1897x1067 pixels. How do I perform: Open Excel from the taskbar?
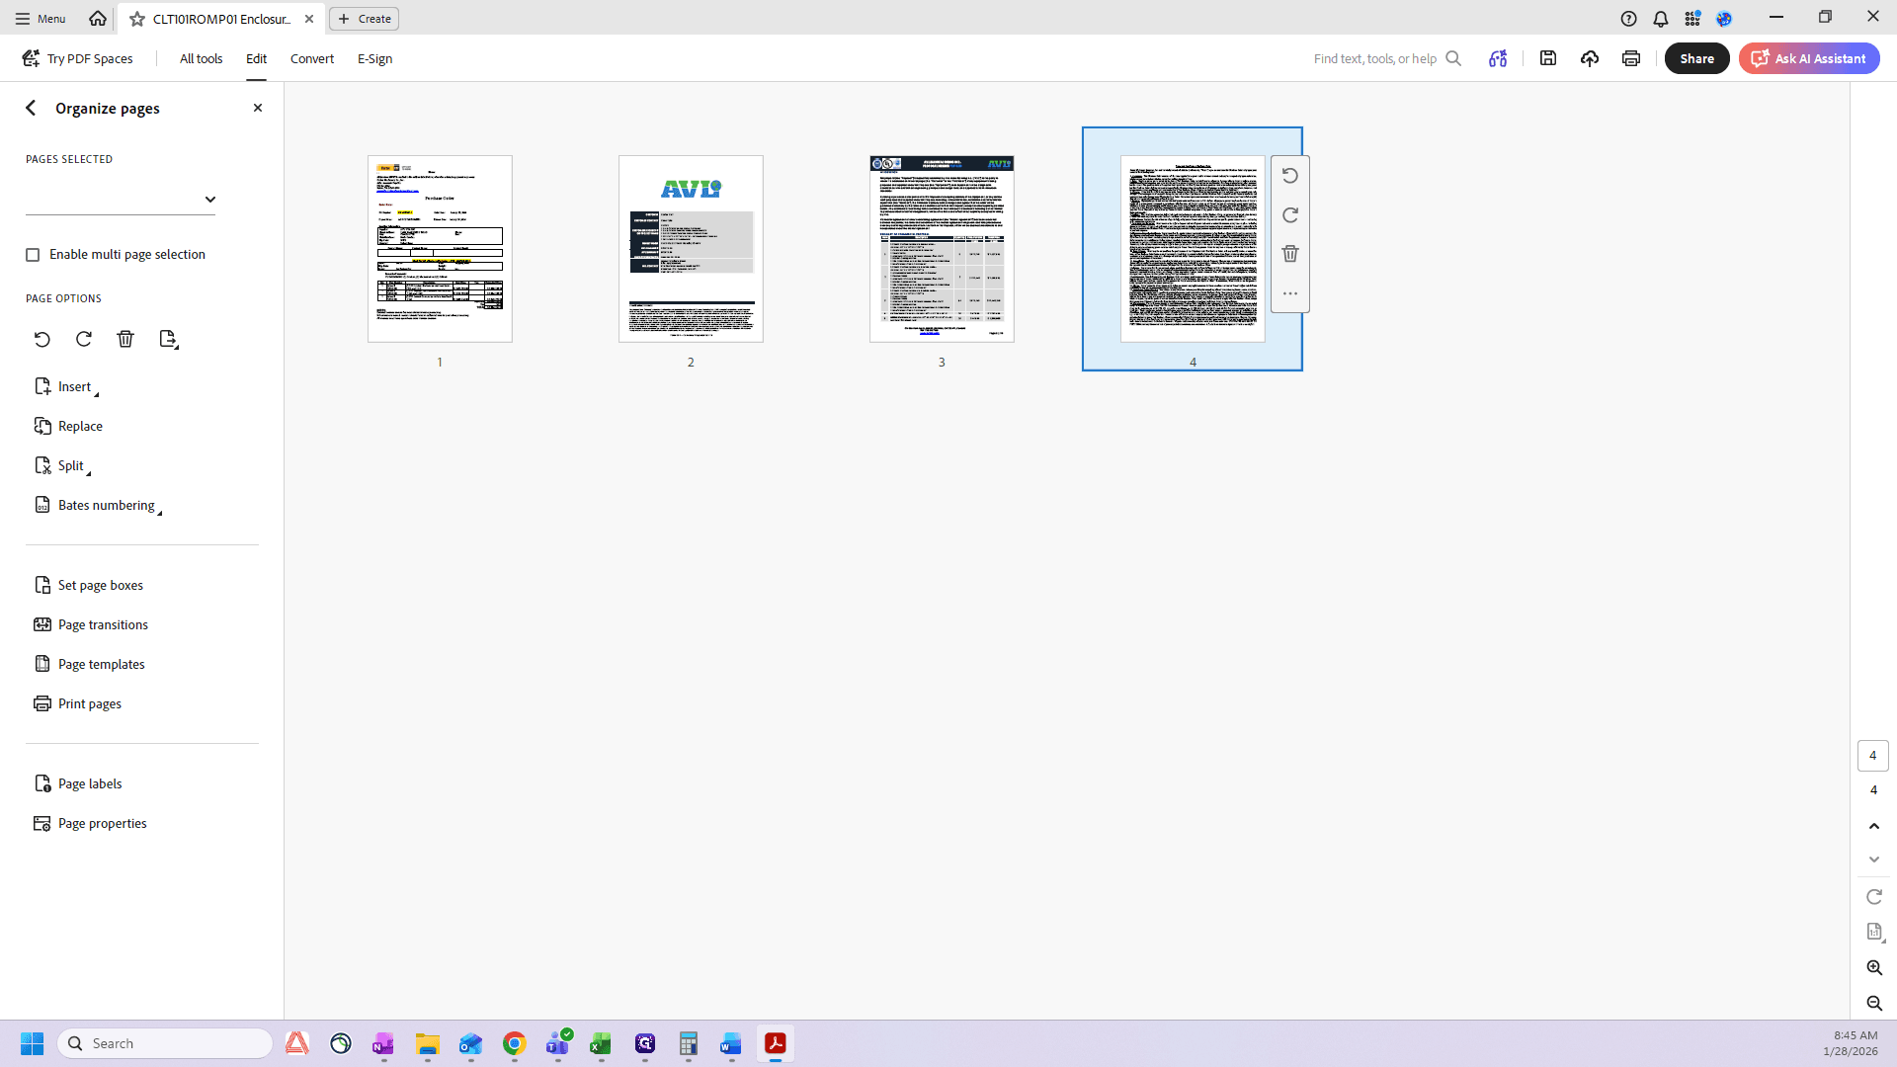click(x=601, y=1044)
